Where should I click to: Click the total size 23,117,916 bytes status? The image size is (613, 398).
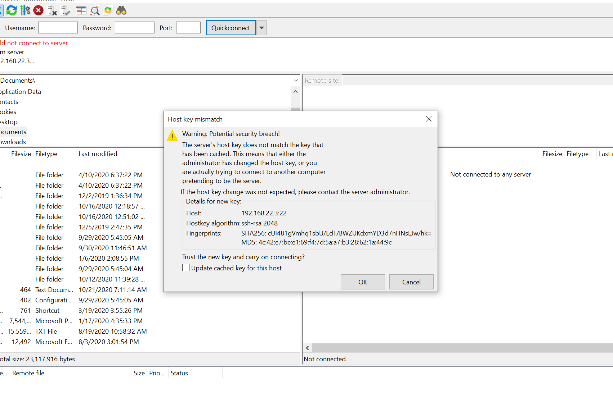coord(37,359)
